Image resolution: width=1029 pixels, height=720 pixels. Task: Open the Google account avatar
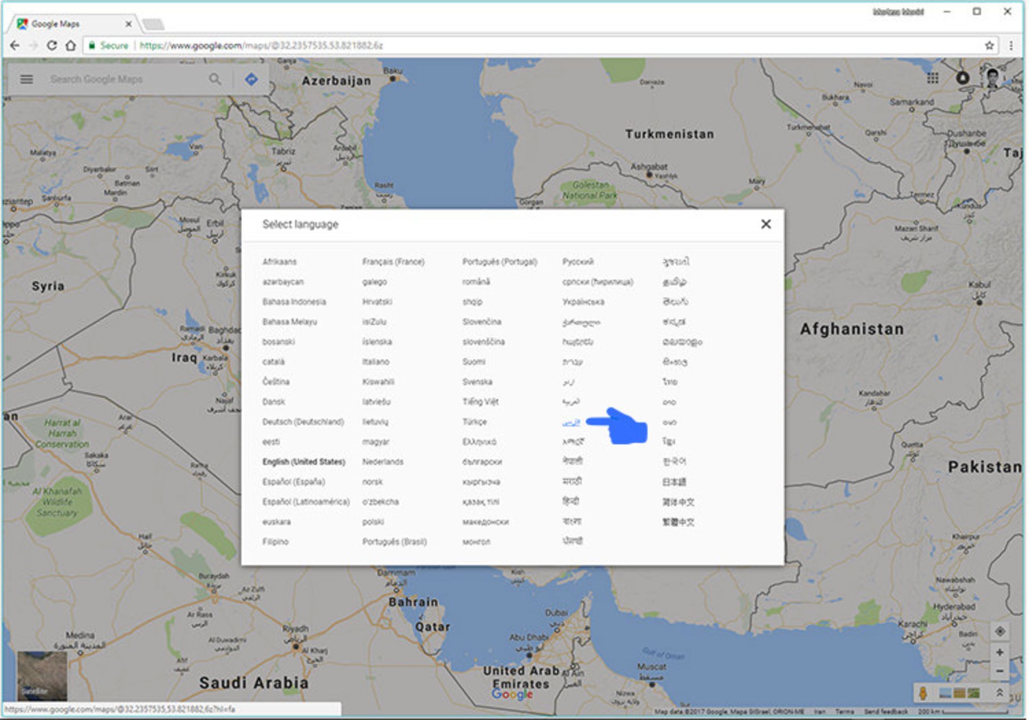993,78
